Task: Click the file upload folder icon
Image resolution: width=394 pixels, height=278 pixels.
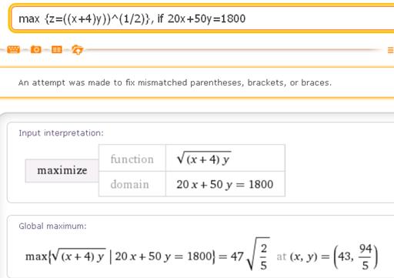Action: [77, 49]
